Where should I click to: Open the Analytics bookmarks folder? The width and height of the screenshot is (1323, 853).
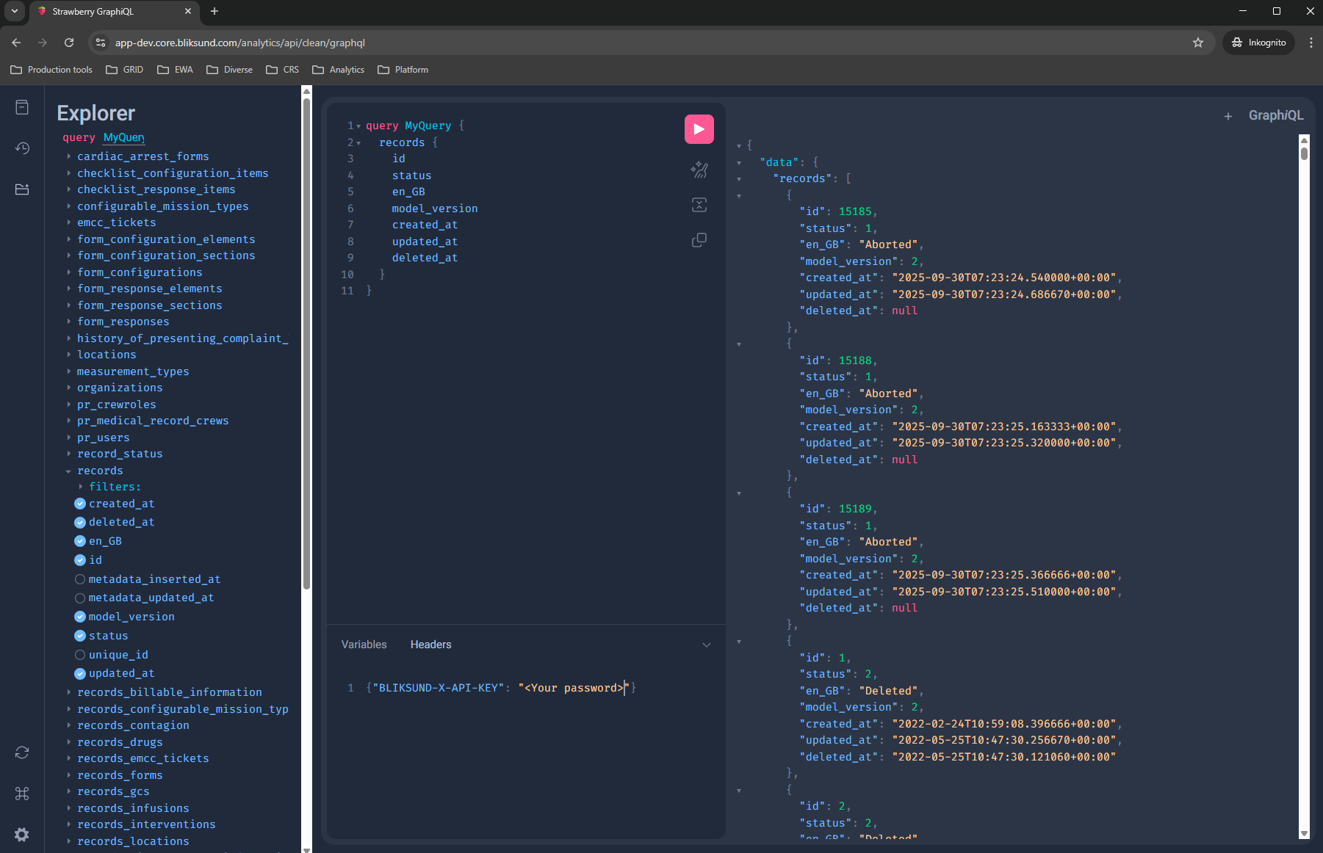(339, 70)
